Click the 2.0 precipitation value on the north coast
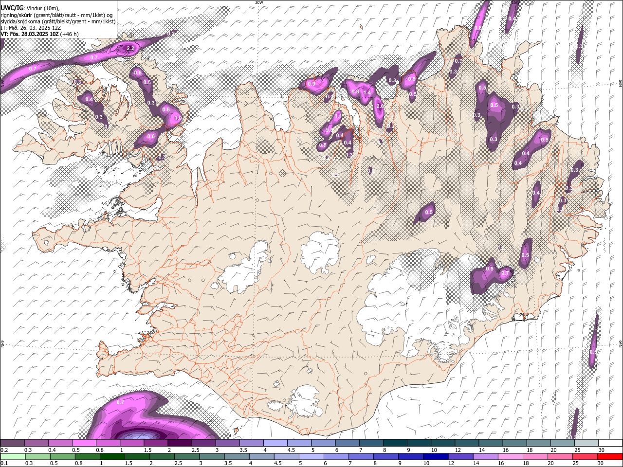 380,106
